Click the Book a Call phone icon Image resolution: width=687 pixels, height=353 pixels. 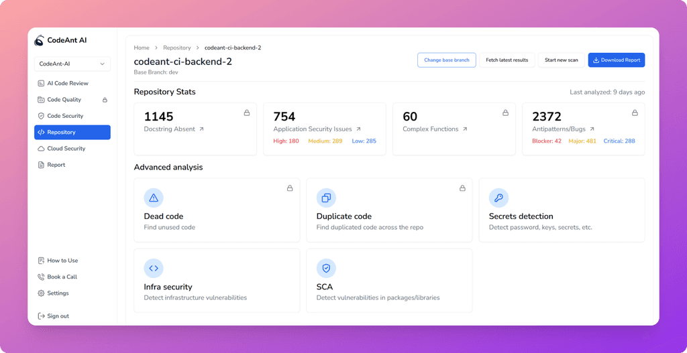pos(41,277)
